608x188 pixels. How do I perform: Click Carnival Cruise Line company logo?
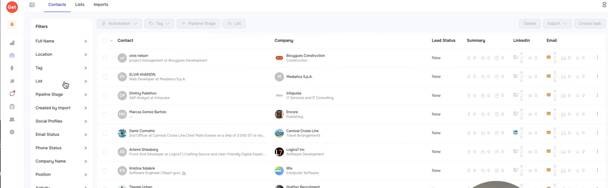(x=279, y=133)
